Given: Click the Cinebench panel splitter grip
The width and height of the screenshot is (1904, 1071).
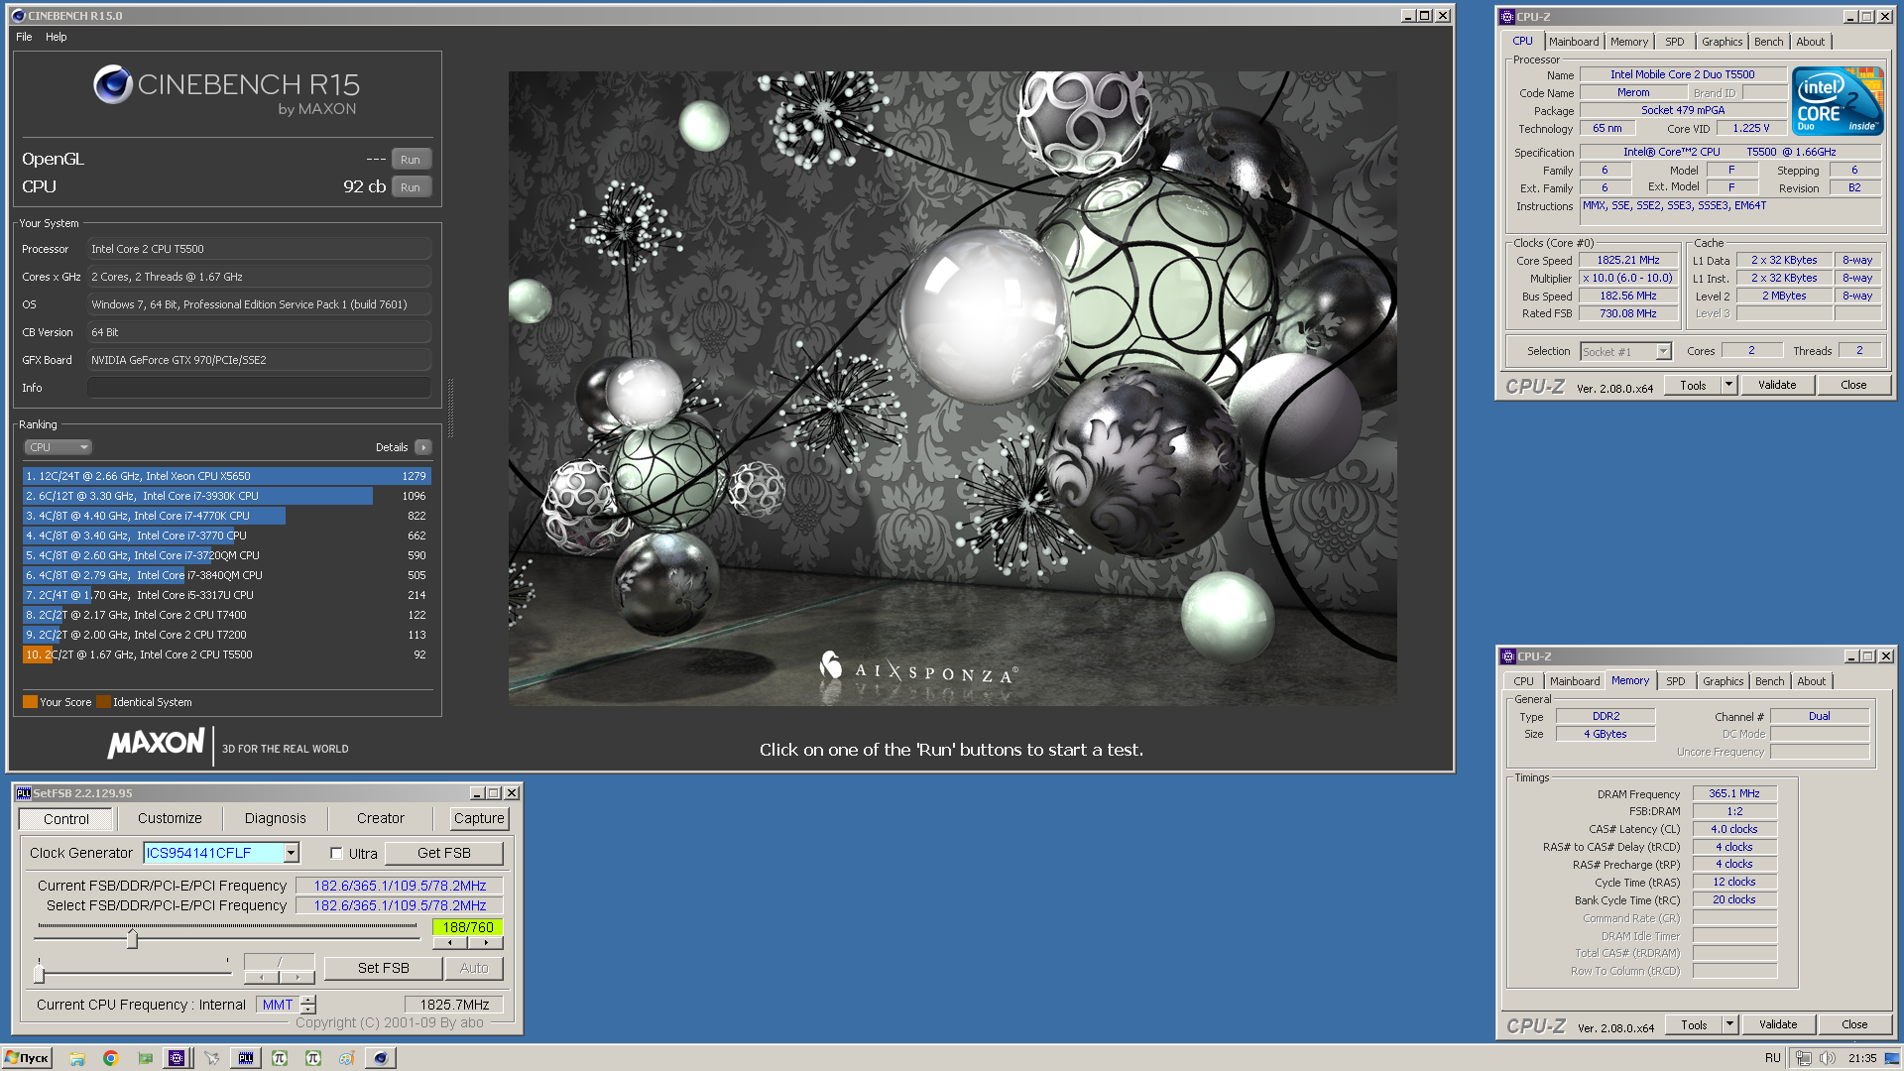Looking at the screenshot, I should (451, 408).
